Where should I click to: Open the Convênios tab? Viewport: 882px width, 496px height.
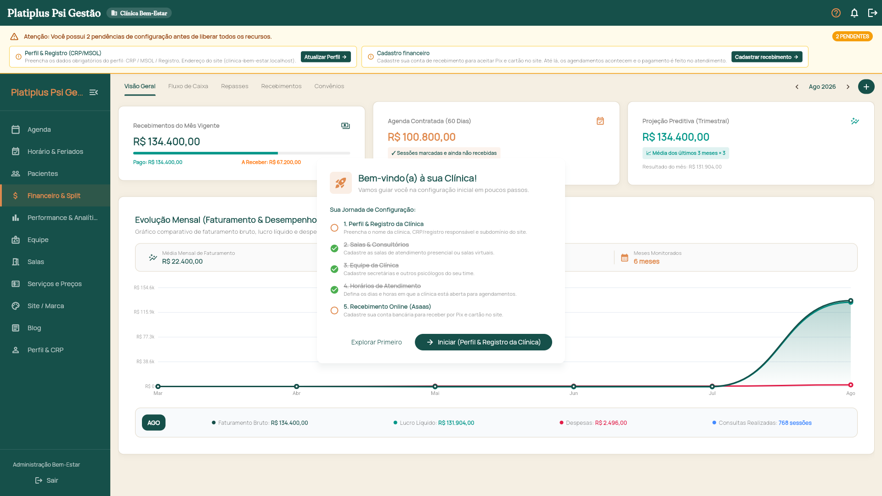coord(329,86)
